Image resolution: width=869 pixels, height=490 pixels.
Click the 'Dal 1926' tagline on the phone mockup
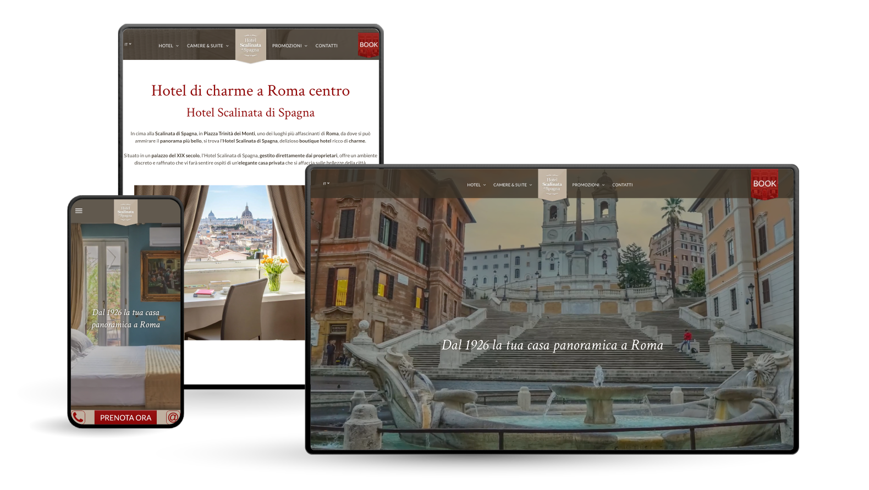point(126,318)
